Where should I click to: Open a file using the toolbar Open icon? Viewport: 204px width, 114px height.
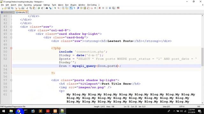(x=5, y=8)
